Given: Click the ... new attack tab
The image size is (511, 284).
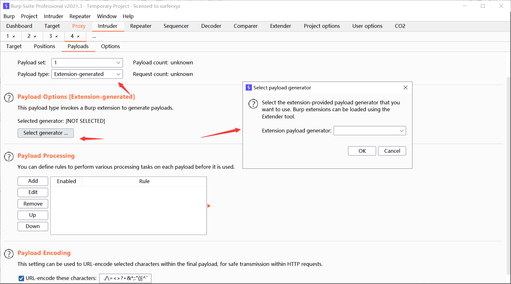Looking at the screenshot, I should [x=94, y=37].
